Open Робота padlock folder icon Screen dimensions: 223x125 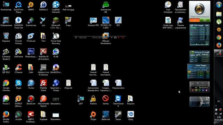93,100
